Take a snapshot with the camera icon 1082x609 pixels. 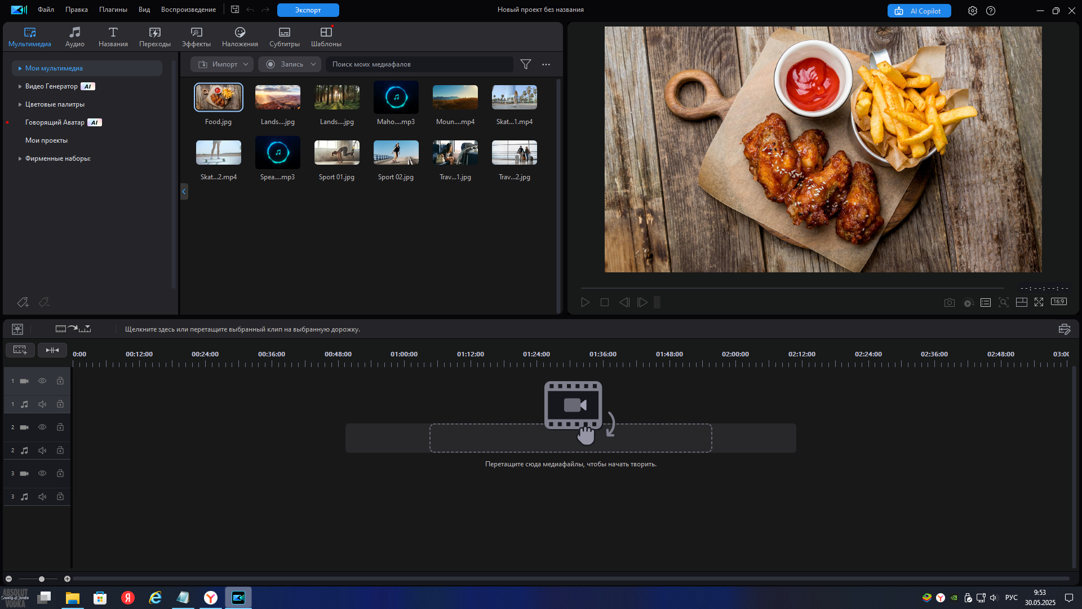pos(950,303)
